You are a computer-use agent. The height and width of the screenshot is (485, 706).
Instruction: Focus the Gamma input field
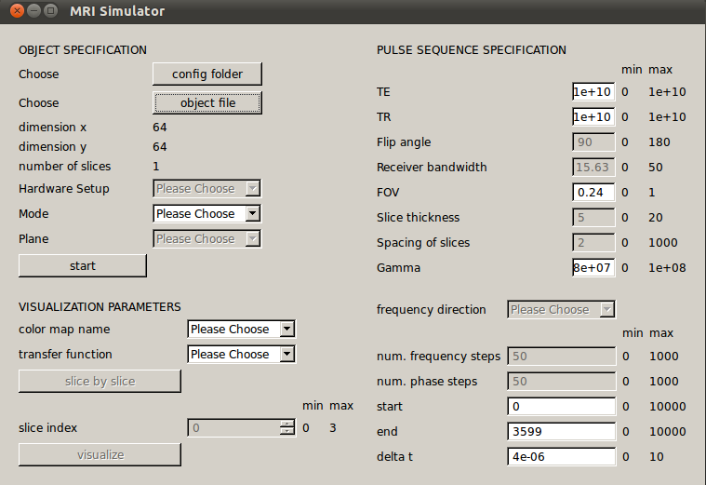click(x=593, y=267)
